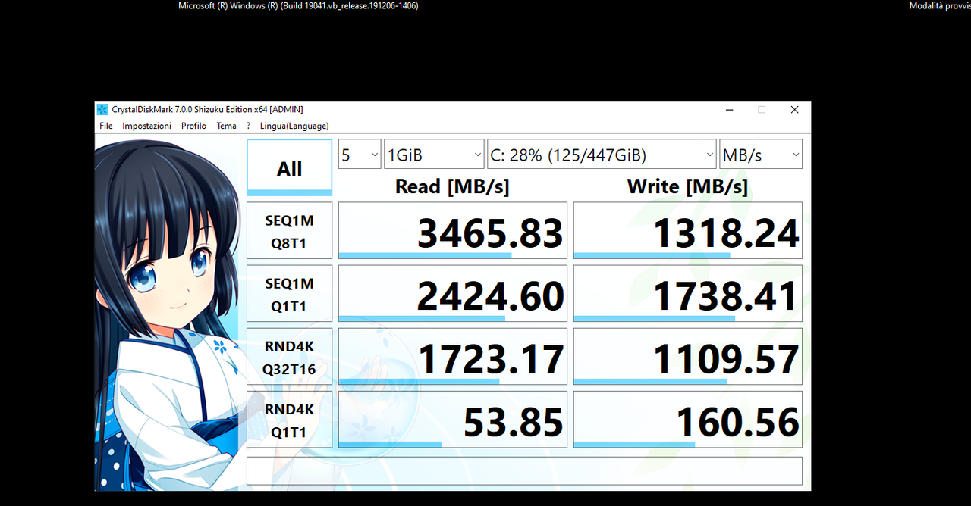971x506 pixels.
Task: Click the CrystalDiskMark app icon in title bar
Action: [x=103, y=110]
